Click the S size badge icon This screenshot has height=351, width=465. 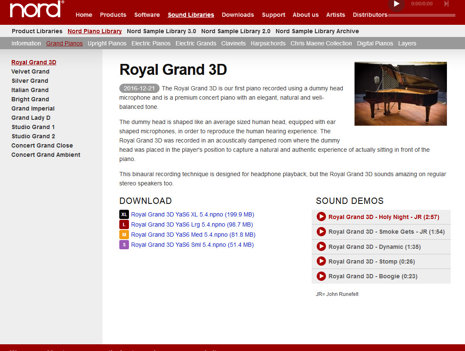124,245
